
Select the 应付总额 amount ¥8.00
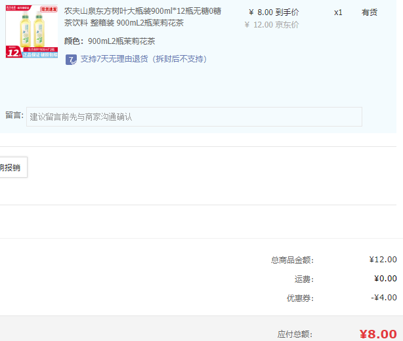[378, 334]
